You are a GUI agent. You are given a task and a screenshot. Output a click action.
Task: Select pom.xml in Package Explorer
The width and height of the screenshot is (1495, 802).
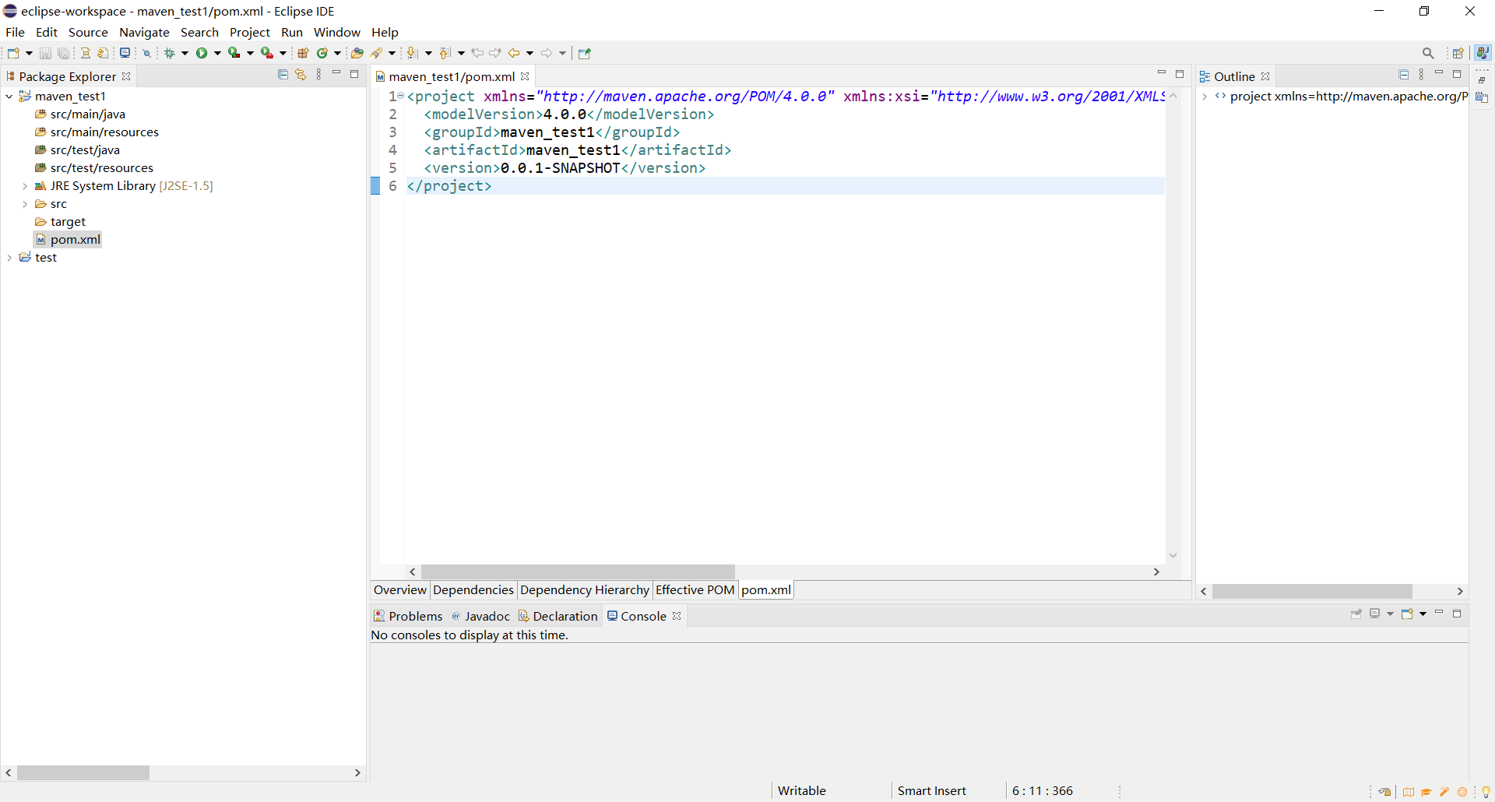[x=75, y=240]
